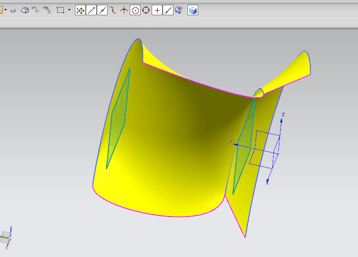
Task: Click the X axis arrowhead of the WCS
Action: tap(267, 181)
